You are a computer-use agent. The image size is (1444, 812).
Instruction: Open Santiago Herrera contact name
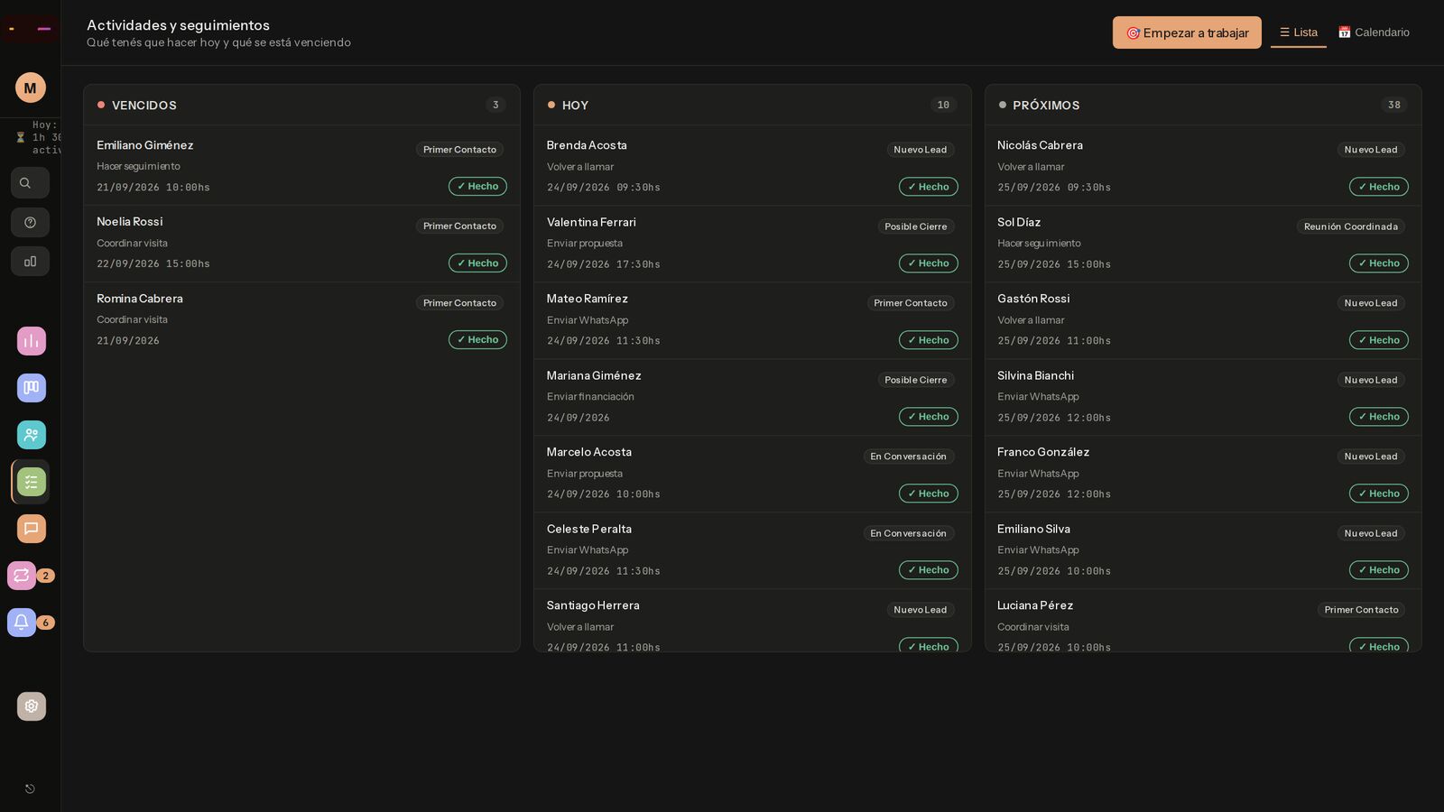click(x=593, y=605)
